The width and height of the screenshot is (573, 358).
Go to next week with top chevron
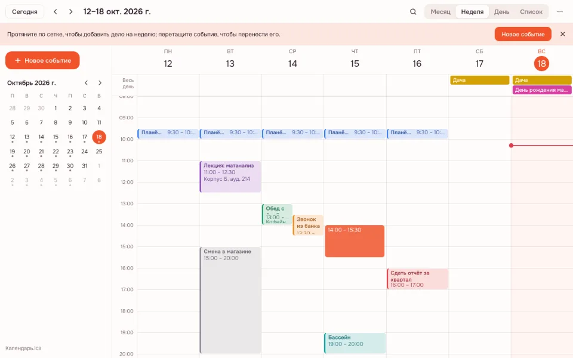71,12
